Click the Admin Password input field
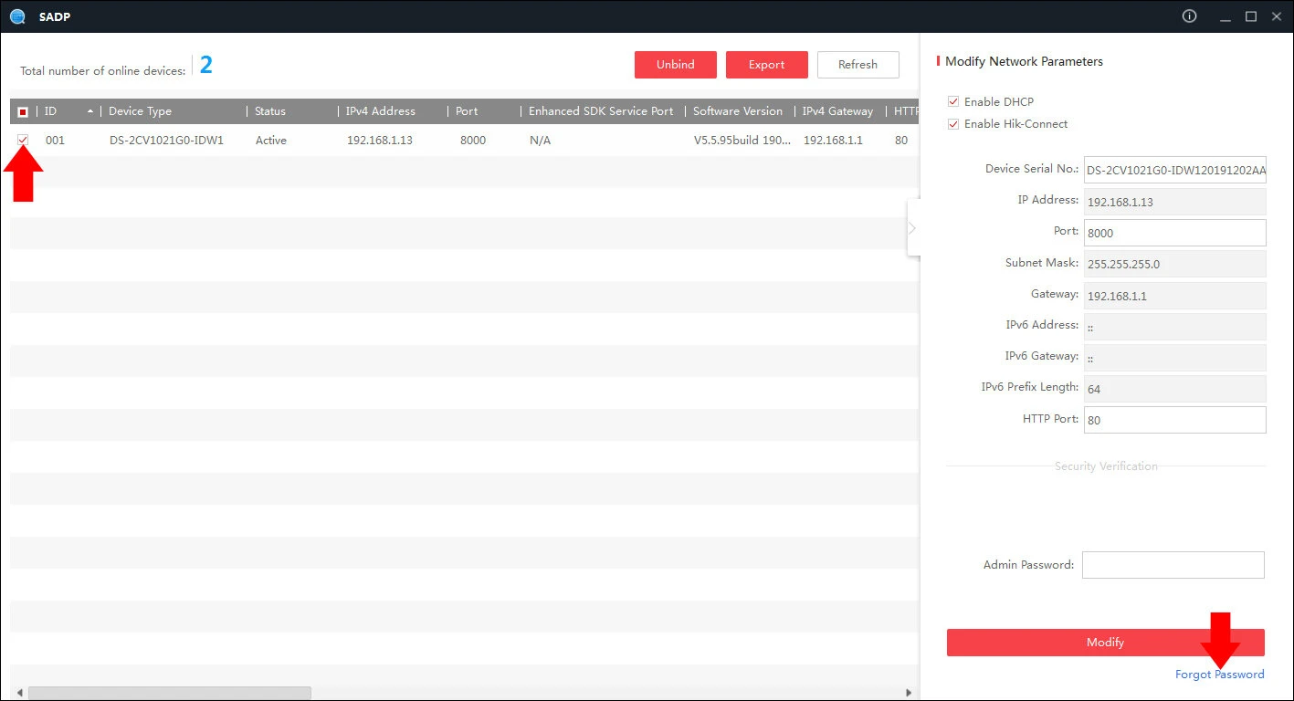The width and height of the screenshot is (1294, 701). click(1173, 565)
